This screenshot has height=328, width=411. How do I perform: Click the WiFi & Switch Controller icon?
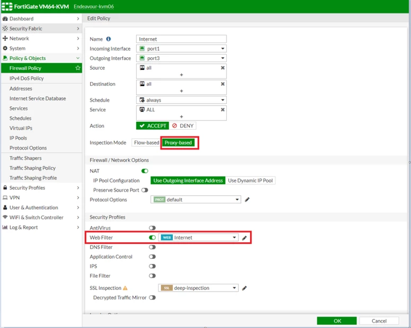tap(5, 217)
